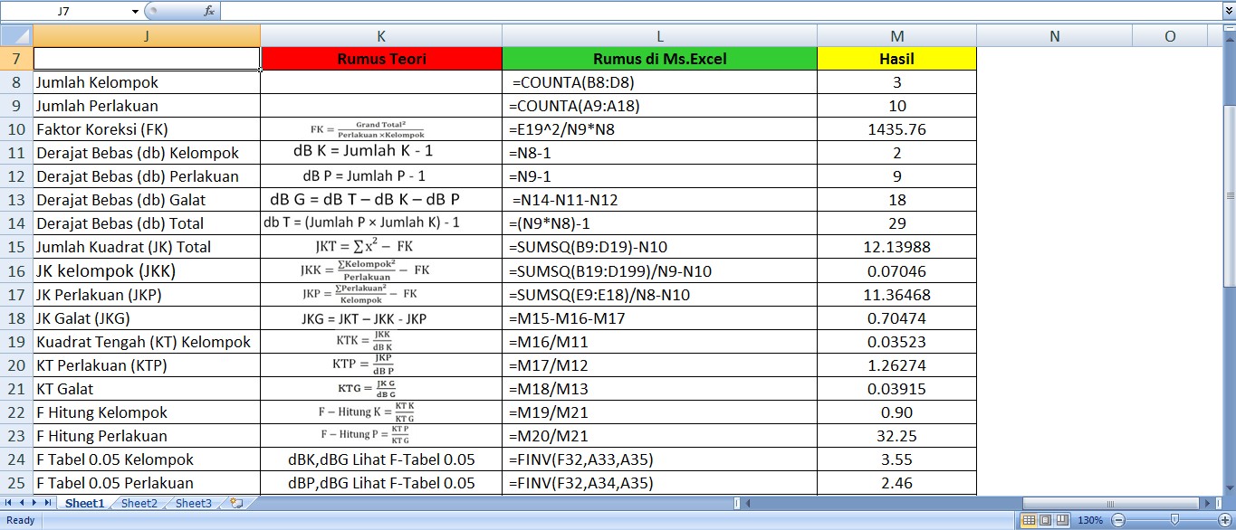
Task: Click the Zoom In plus icon
Action: pyautogui.click(x=1225, y=521)
